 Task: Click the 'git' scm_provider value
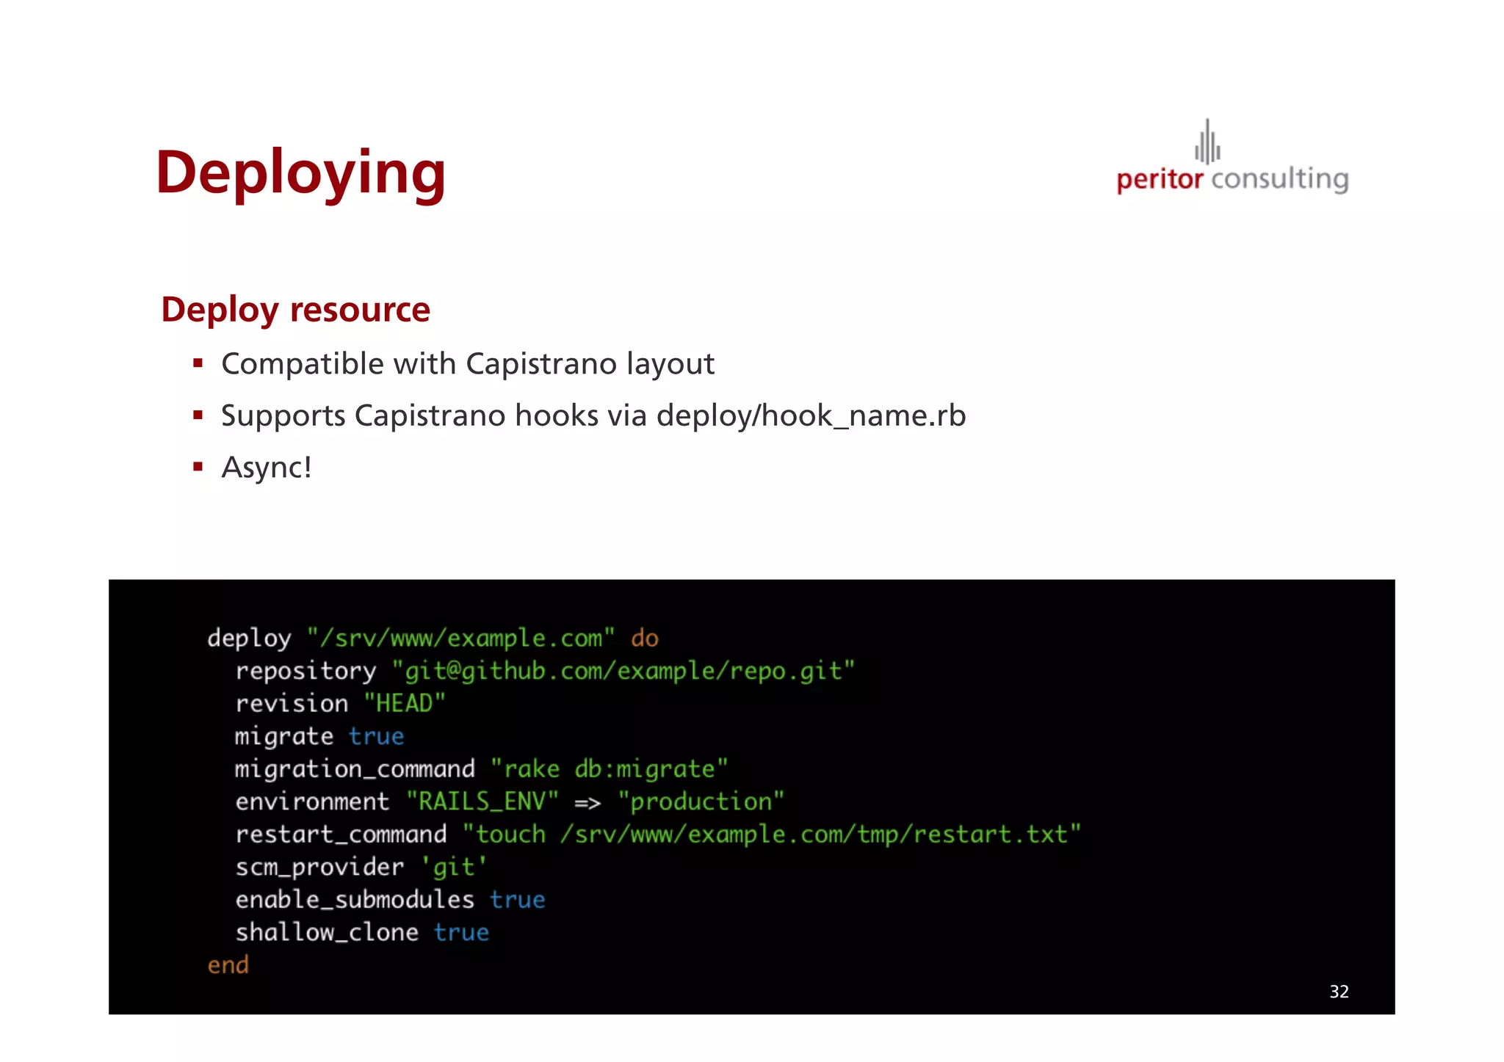[x=454, y=868]
